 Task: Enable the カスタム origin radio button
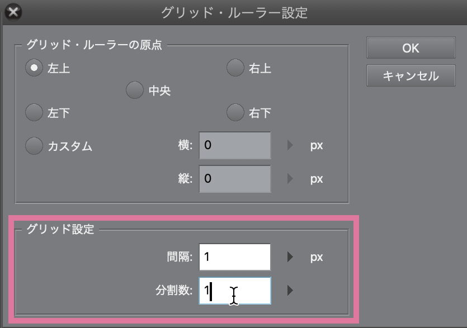(x=34, y=146)
